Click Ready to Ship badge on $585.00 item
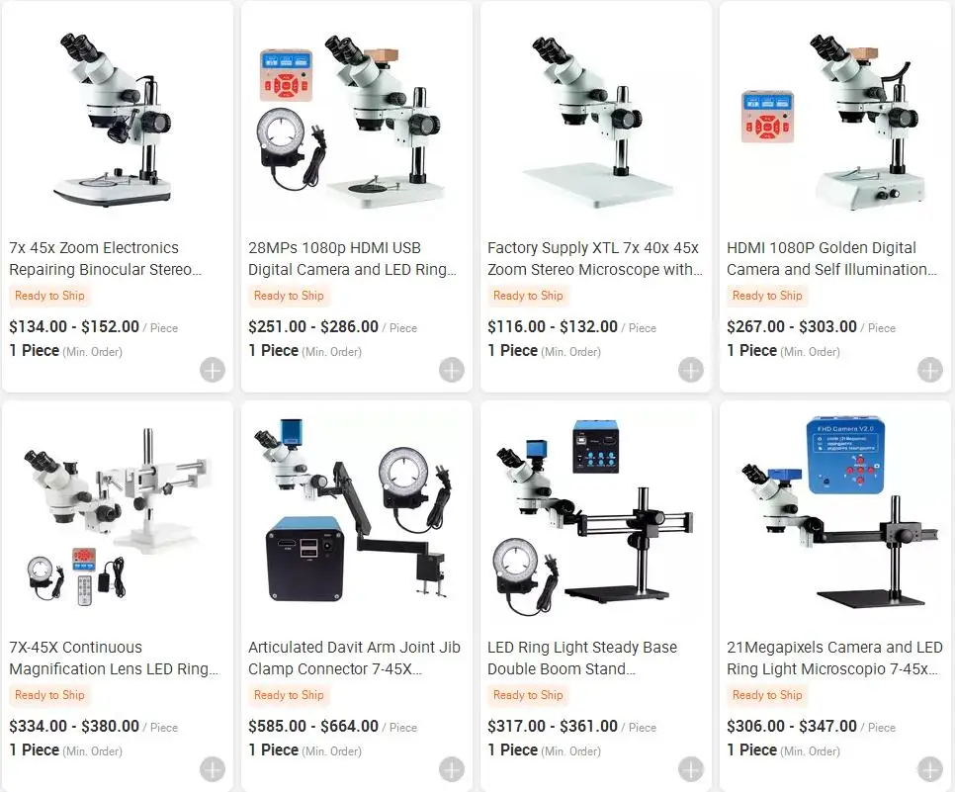 coord(289,695)
